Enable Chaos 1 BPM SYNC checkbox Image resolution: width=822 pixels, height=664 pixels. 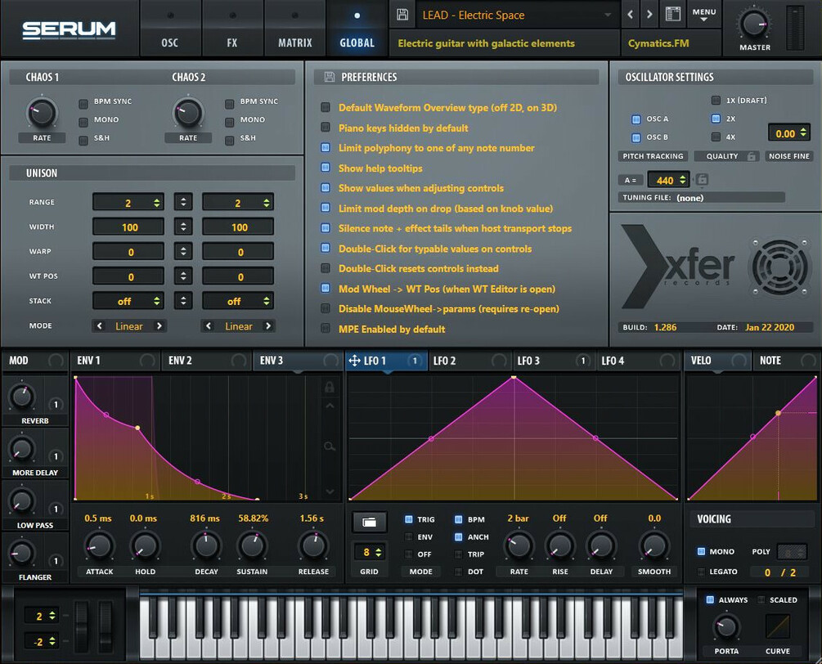[x=83, y=104]
